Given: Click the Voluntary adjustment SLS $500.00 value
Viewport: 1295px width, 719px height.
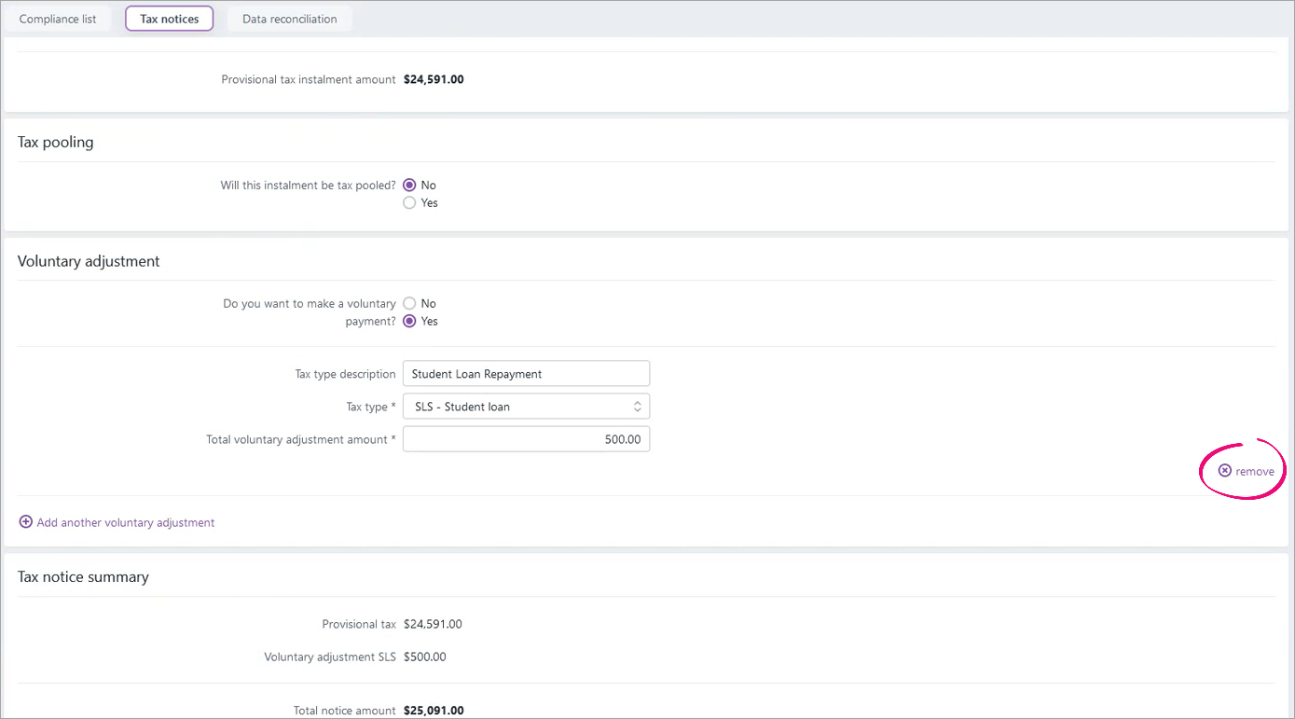Looking at the screenshot, I should coord(425,657).
